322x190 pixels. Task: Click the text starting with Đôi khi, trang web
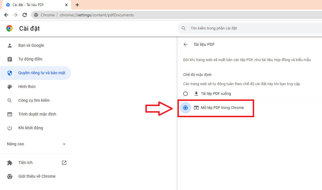point(247,60)
